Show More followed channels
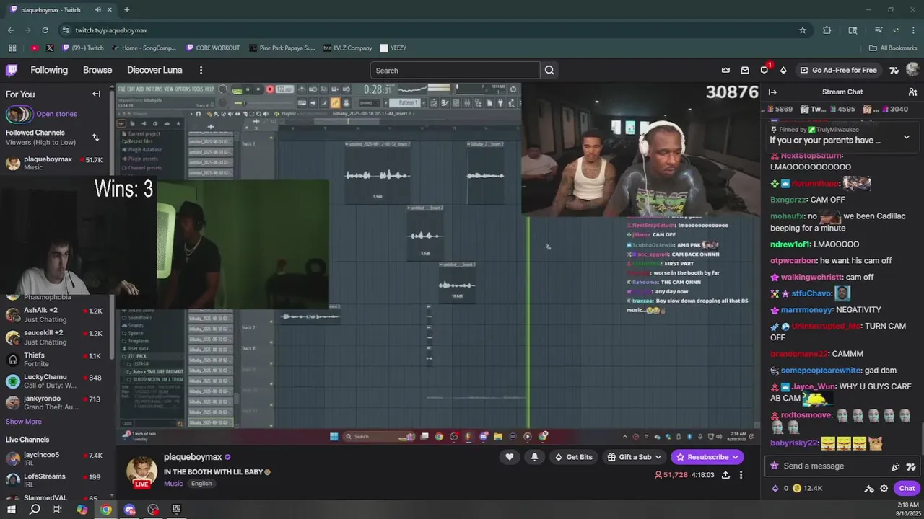Screen dimensions: 924x519 24,422
